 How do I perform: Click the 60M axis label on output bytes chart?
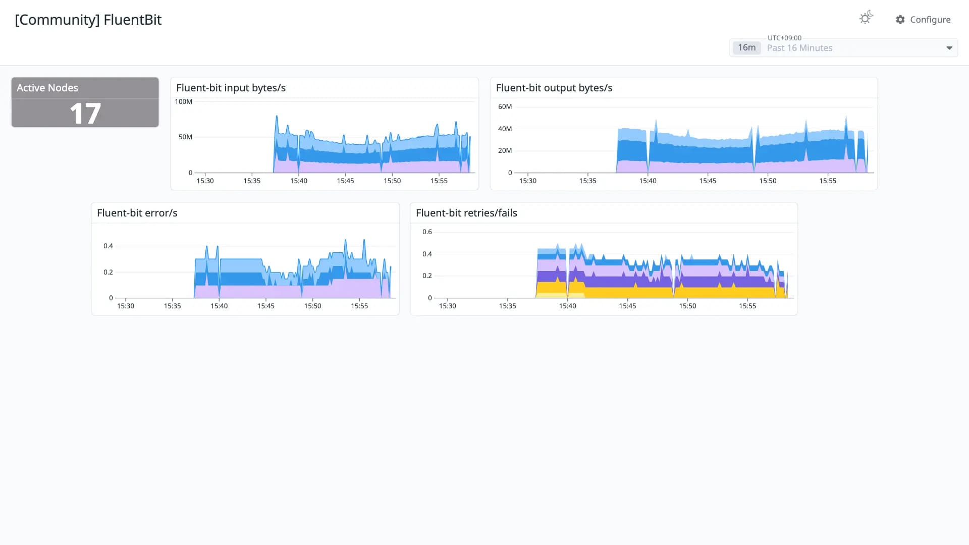click(505, 106)
